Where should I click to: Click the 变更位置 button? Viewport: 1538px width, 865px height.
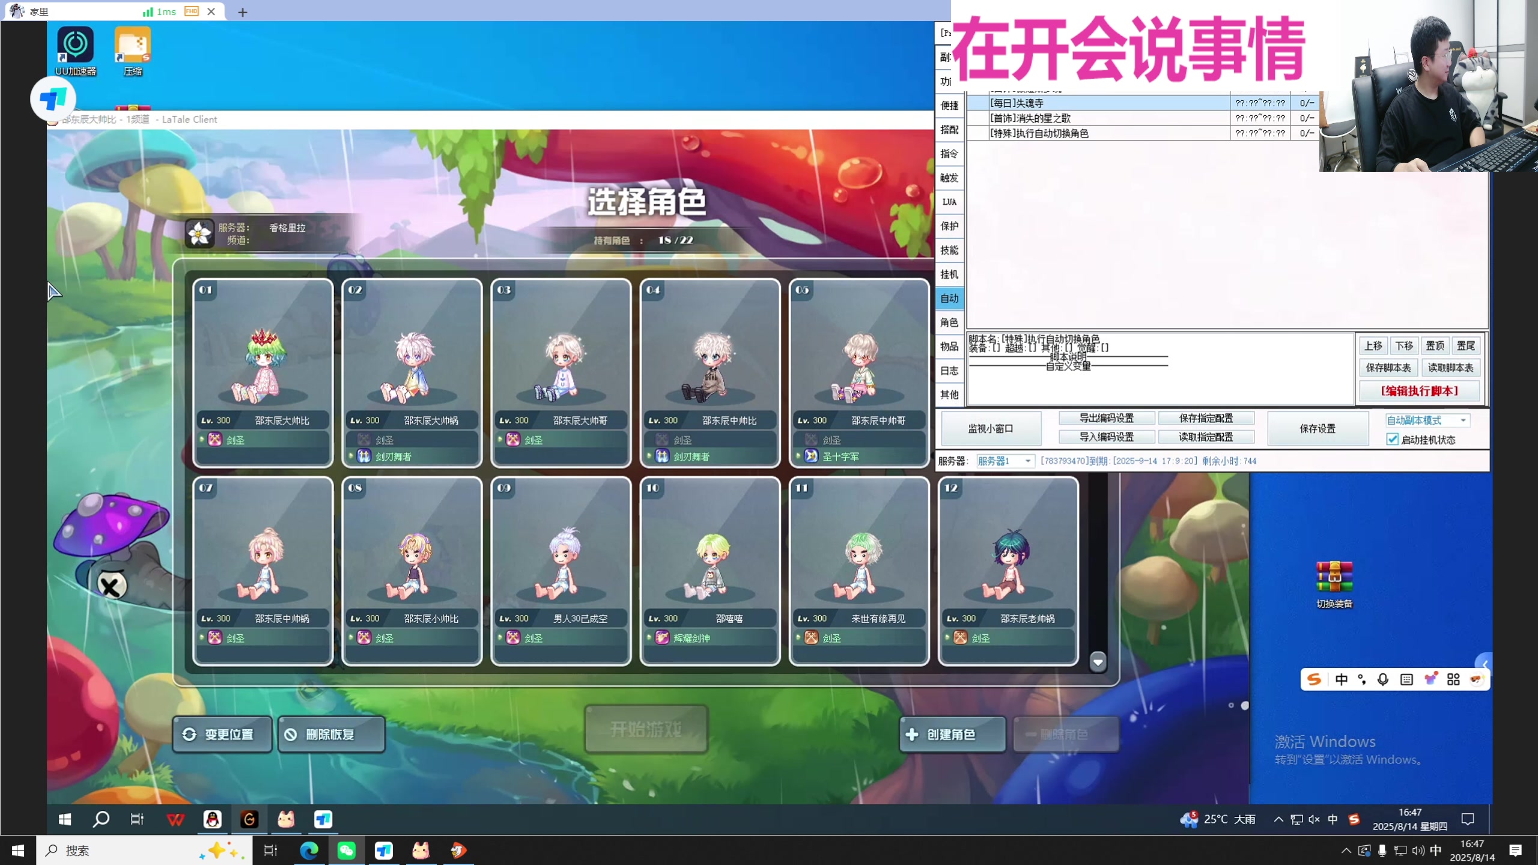click(x=222, y=734)
